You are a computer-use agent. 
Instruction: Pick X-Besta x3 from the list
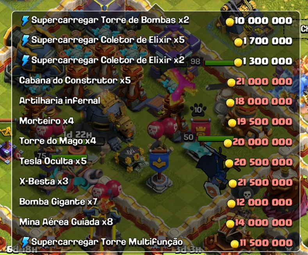pyautogui.click(x=156, y=182)
